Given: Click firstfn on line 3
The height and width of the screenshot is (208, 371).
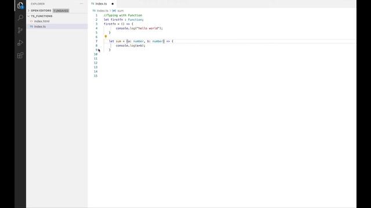Looking at the screenshot, I should [110, 24].
